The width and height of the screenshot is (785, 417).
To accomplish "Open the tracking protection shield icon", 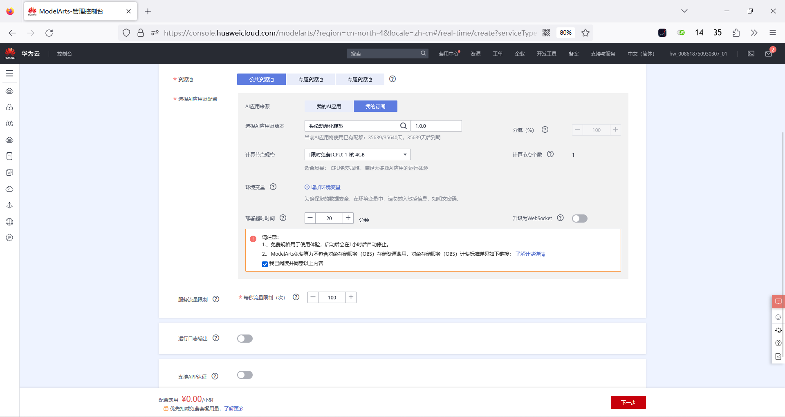I will tap(126, 33).
